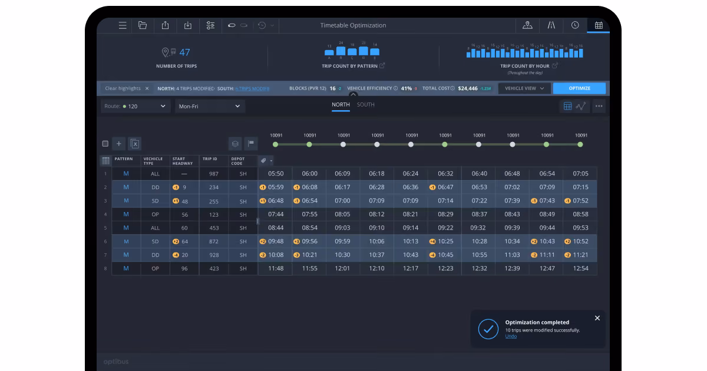The width and height of the screenshot is (707, 371).
Task: Select the timetable grid view icon
Action: click(599, 25)
